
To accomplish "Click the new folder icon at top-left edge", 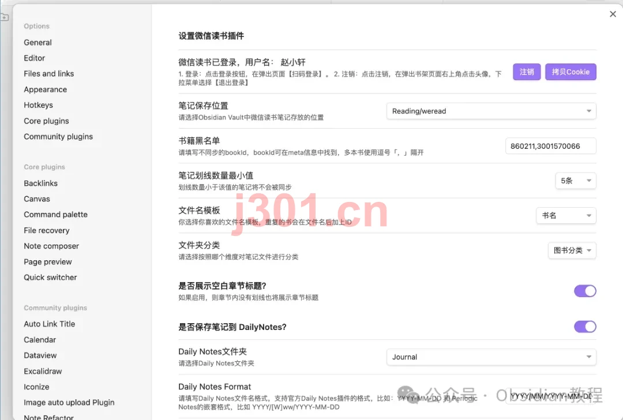I will 4,17.
